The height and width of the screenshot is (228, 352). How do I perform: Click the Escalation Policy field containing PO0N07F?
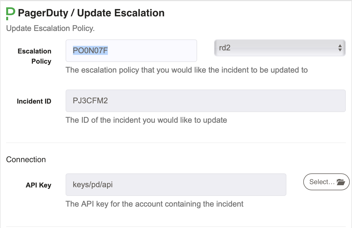click(x=131, y=51)
